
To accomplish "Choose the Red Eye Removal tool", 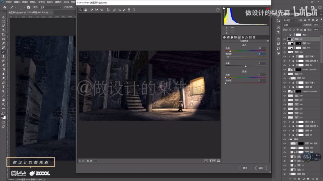I will pyautogui.click(x=119, y=10).
